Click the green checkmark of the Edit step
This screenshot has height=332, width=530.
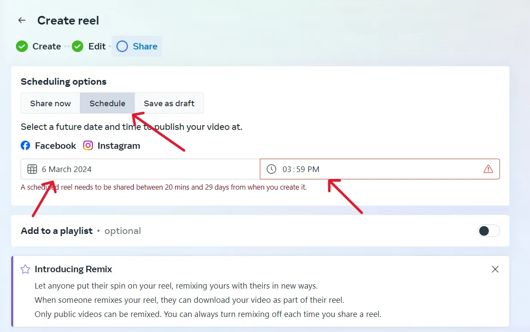point(78,46)
